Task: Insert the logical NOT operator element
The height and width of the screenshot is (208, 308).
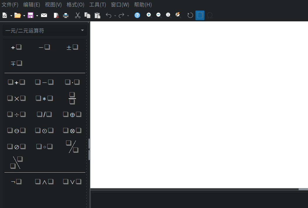Action: point(16,181)
